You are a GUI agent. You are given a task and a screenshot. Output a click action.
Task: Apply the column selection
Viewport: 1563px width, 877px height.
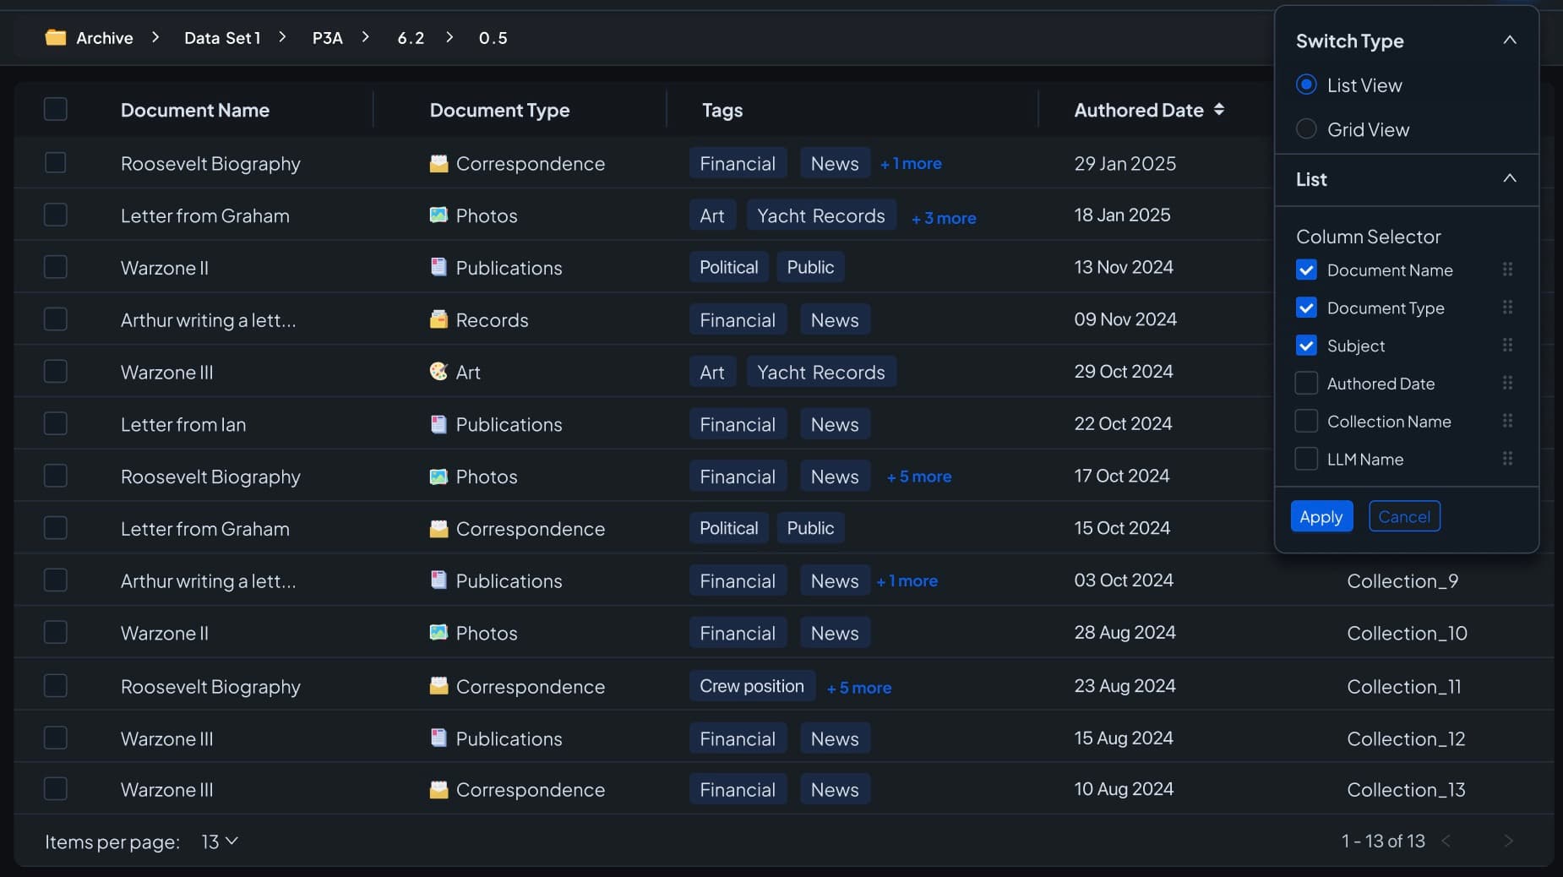tap(1321, 516)
